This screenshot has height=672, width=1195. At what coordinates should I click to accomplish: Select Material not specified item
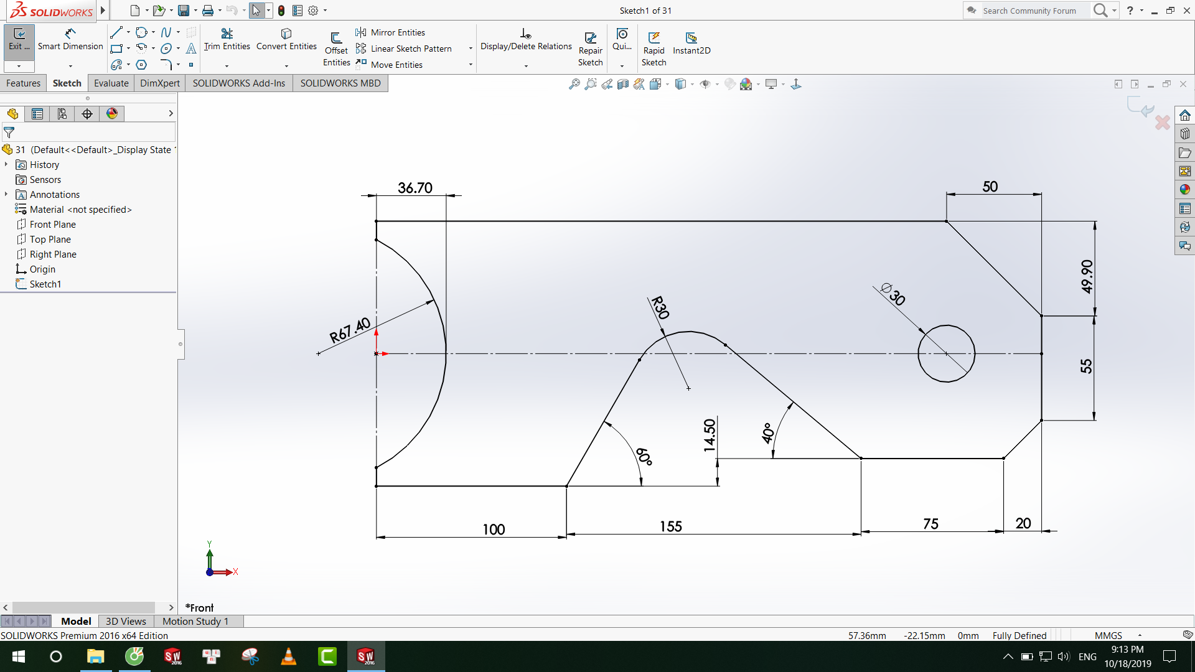[81, 209]
